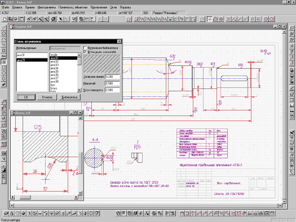Image resolution: width=296 pixels, height=222 pixels.
Task: Click the hatch pattern preview swatch
Action: (x=101, y=64)
